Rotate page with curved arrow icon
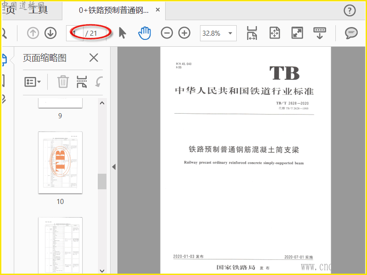 [99, 82]
